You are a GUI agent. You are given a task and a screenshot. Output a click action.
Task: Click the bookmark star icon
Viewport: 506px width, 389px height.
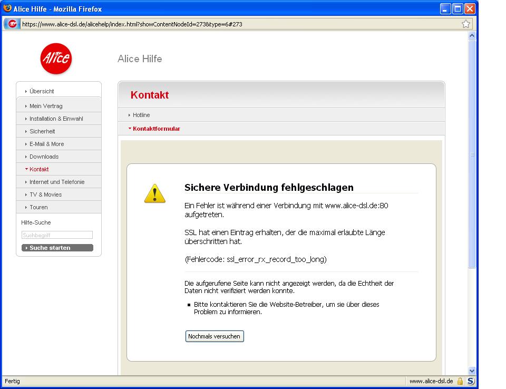(x=465, y=24)
